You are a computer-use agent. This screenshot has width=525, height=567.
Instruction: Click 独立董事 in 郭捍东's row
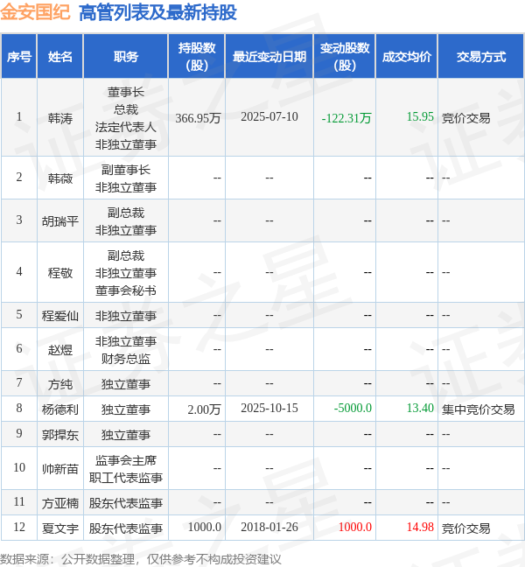tap(125, 435)
